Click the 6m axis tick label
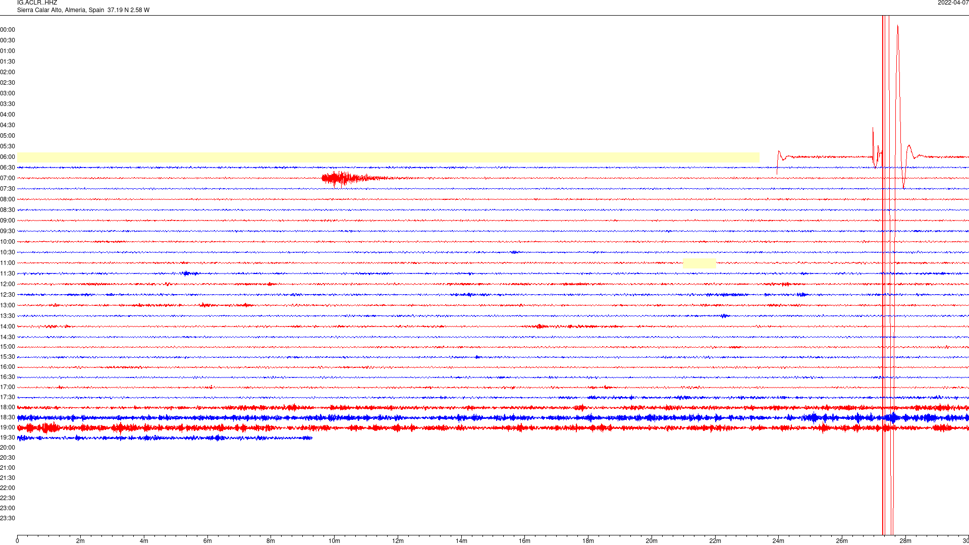Image resolution: width=969 pixels, height=545 pixels. coord(207,541)
